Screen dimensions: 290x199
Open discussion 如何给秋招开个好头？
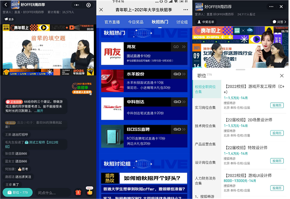point(152,178)
